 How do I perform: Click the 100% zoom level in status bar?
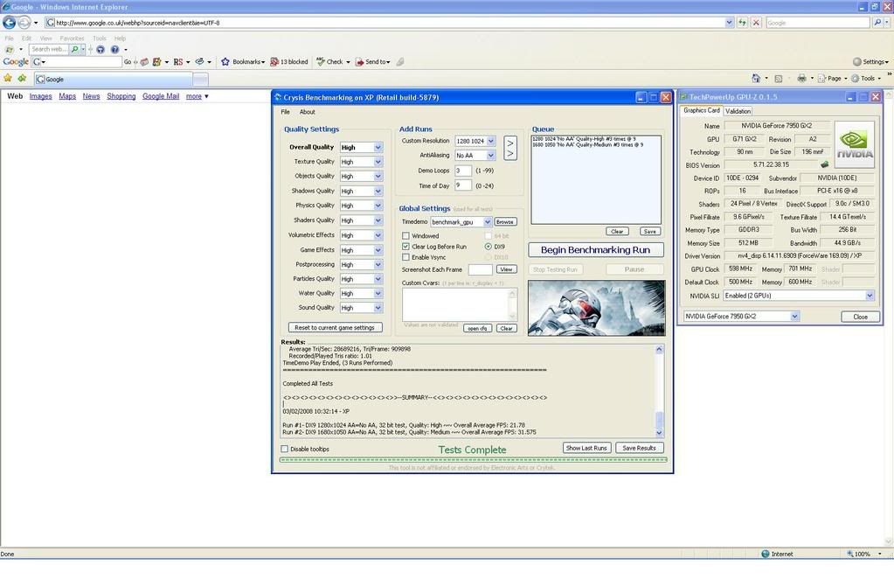[863, 554]
